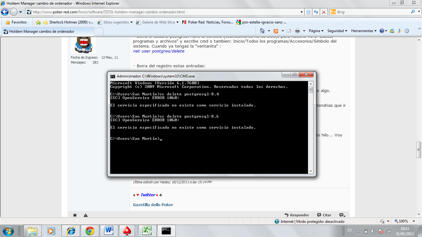Open the Help question-mark menu
Screen dimensions: 422x237
coord(383,31)
